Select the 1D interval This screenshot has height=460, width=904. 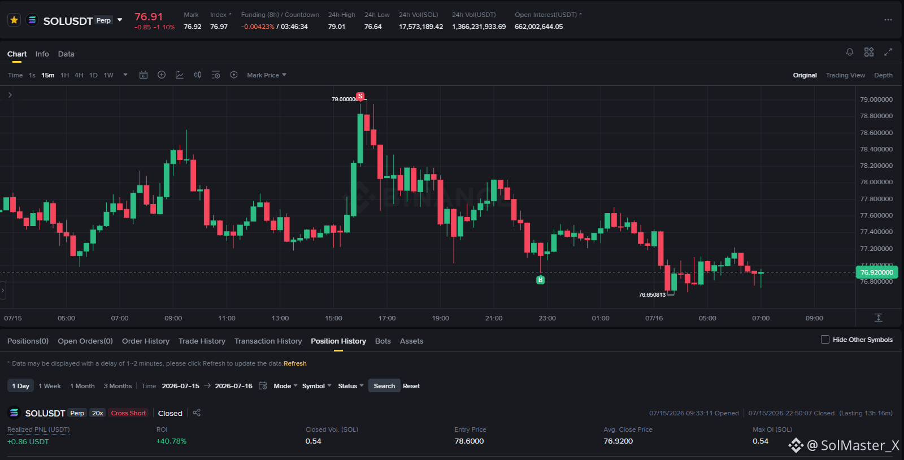point(93,75)
